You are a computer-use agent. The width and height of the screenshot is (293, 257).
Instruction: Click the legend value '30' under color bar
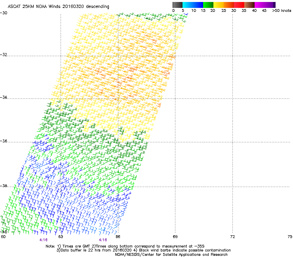[234, 11]
